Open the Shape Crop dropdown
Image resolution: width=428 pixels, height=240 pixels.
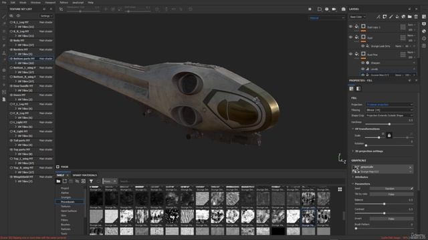click(389, 115)
